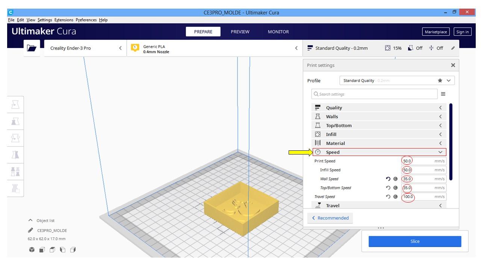Open the file folder icon
Screen dimensions: 481x270
tap(32, 48)
